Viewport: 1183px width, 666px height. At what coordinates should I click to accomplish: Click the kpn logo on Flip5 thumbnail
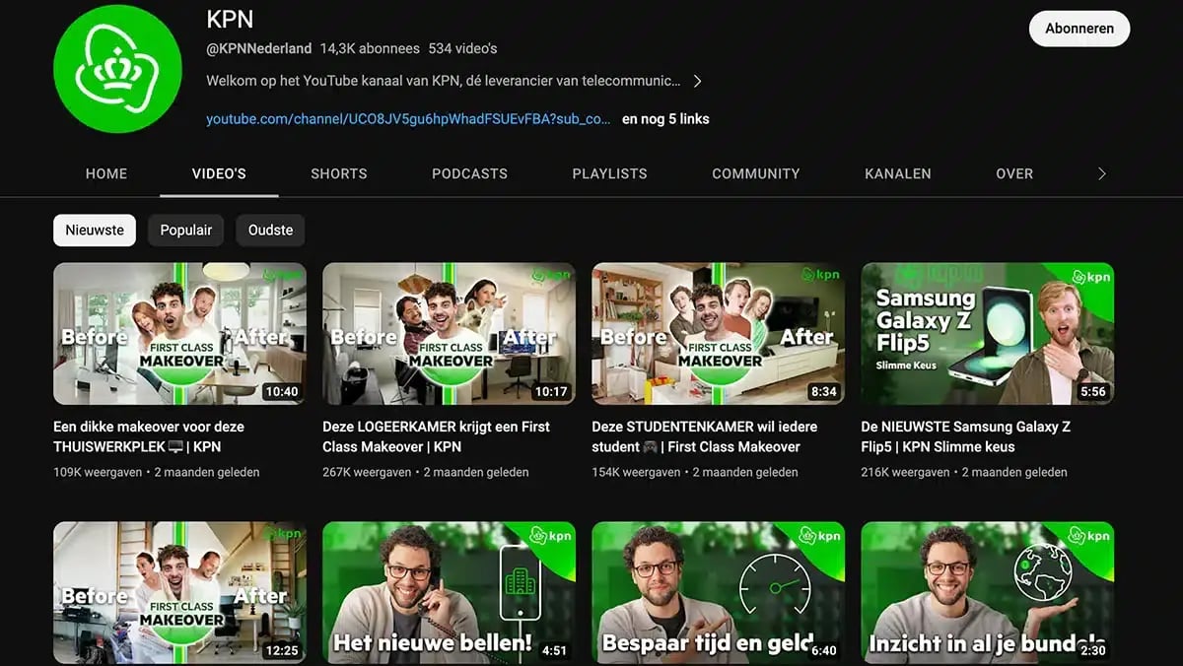click(x=1089, y=277)
